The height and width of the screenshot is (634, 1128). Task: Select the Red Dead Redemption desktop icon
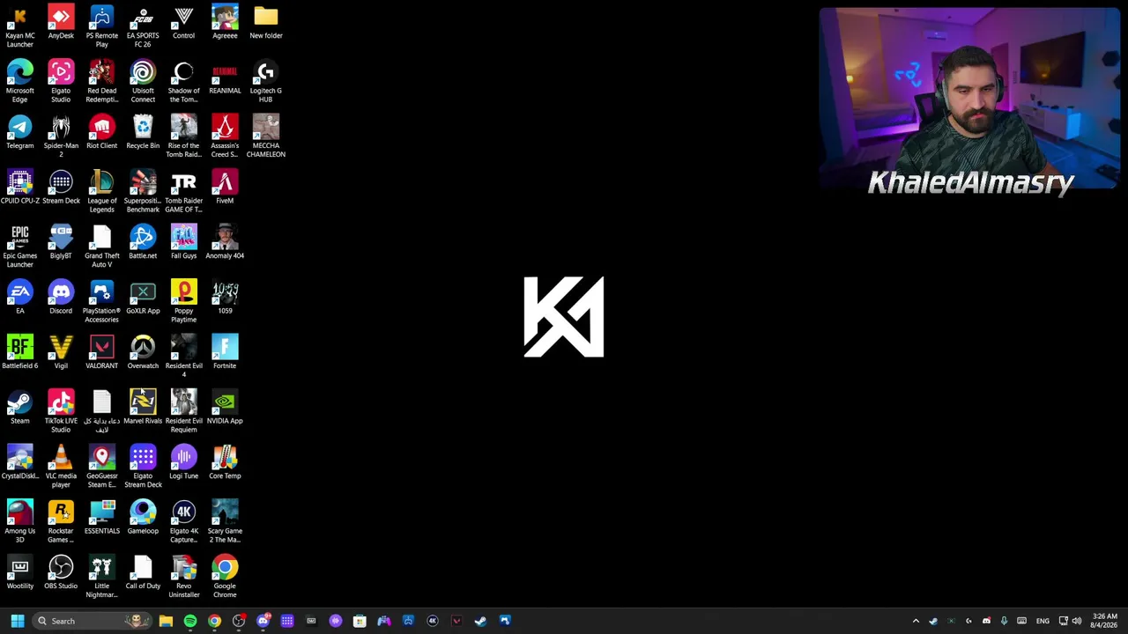pyautogui.click(x=101, y=82)
